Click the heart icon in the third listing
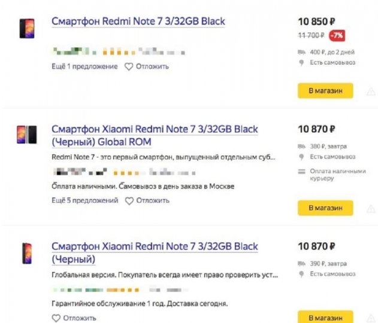The image size is (378, 323). pos(56,318)
